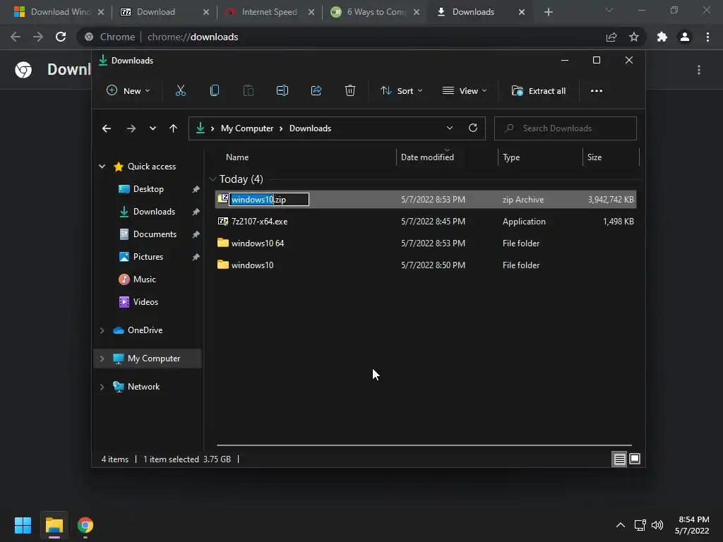
Task: Select the 7z2107-x64.exe file
Action: 426,222
